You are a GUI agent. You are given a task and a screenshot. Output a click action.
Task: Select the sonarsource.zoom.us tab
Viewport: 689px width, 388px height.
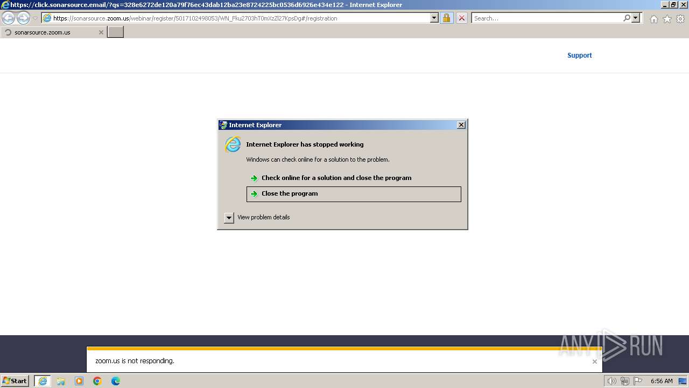[53, 32]
